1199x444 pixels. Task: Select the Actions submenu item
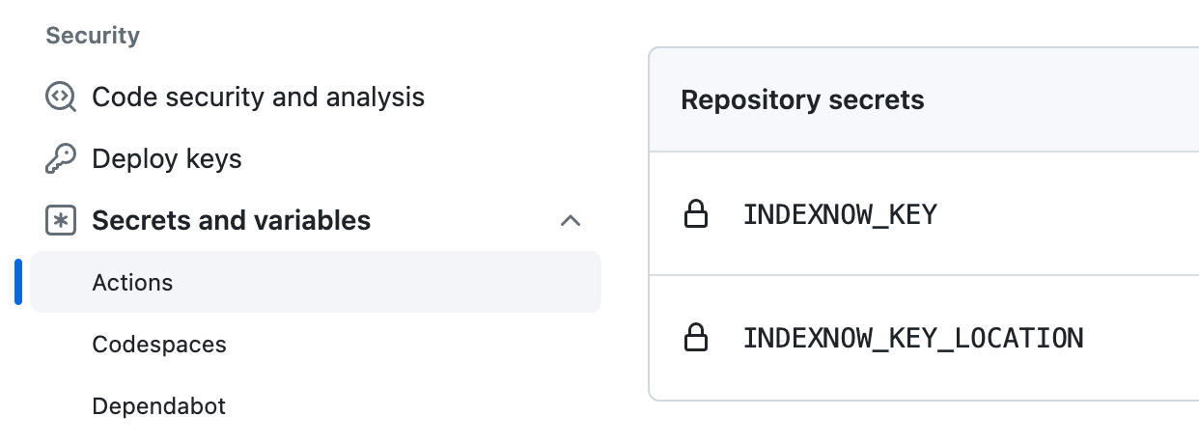point(132,283)
